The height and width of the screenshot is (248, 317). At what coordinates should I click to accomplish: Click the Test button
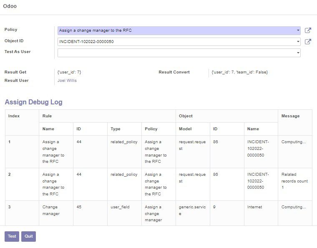point(12,236)
